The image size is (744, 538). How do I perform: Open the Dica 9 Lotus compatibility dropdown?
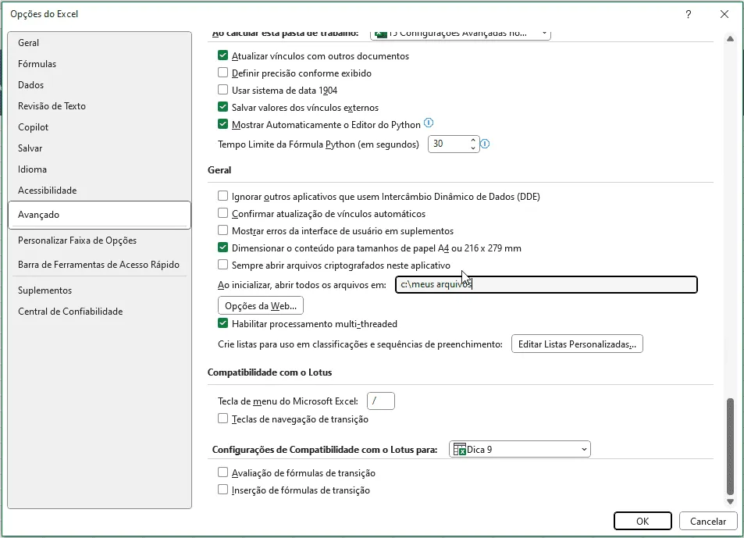(520, 449)
